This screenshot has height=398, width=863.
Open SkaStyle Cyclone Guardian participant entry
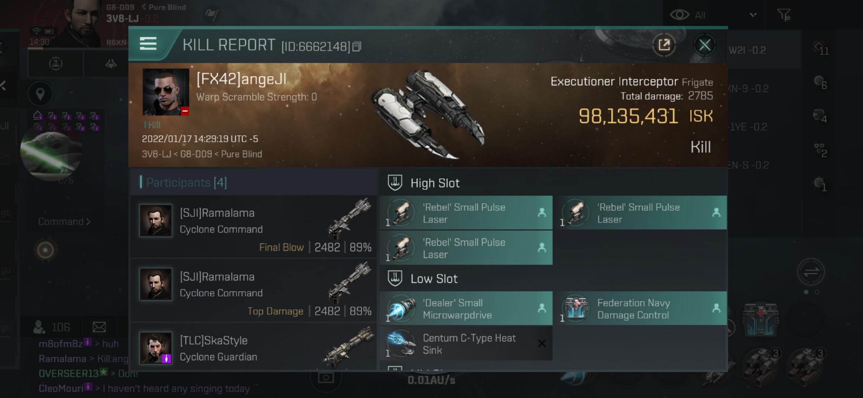(x=254, y=348)
